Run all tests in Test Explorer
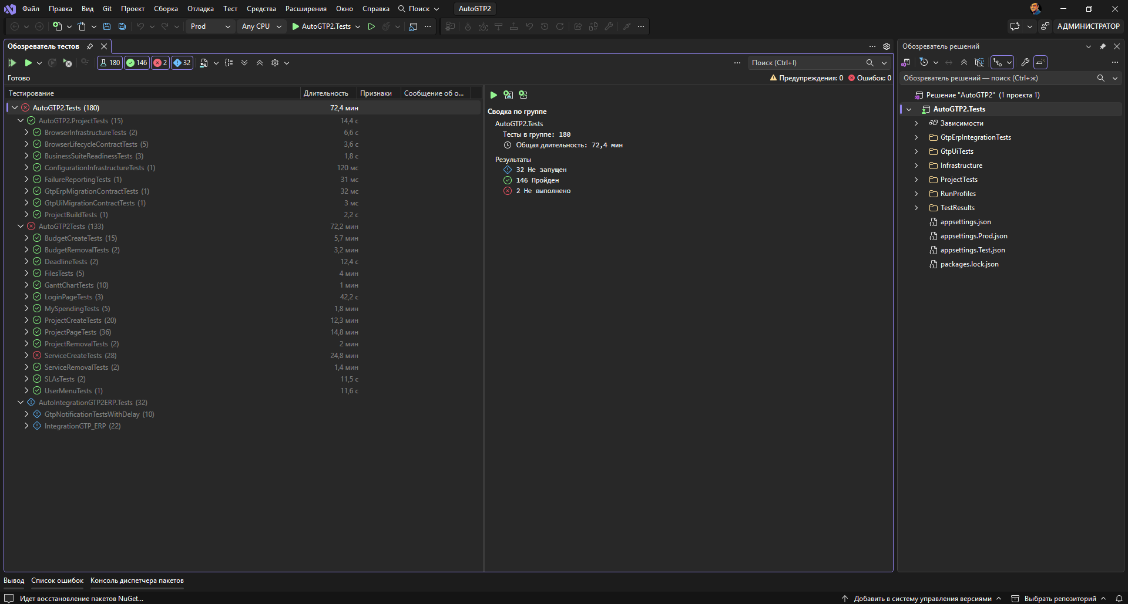The width and height of the screenshot is (1128, 604). tap(12, 63)
